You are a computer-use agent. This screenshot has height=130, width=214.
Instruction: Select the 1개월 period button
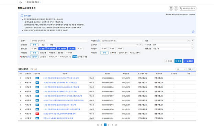75,57
